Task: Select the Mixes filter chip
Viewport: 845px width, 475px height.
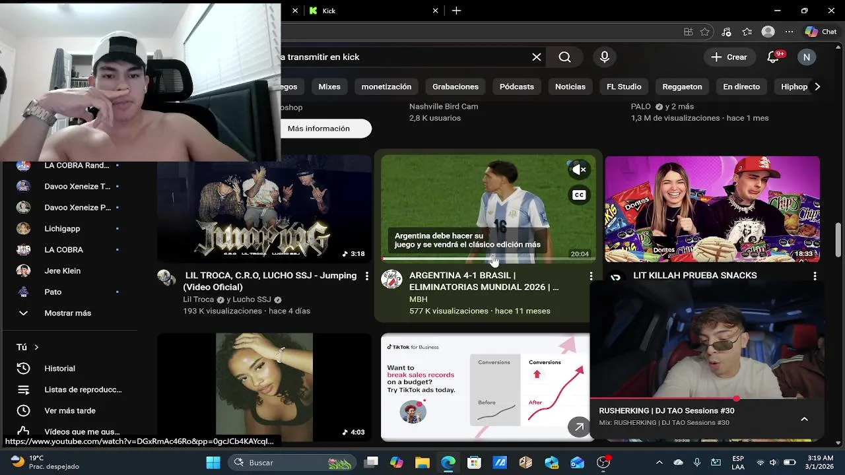Action: pos(329,86)
